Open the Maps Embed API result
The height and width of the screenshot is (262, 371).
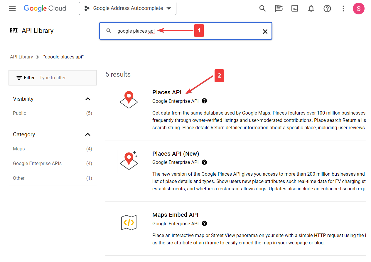point(175,215)
